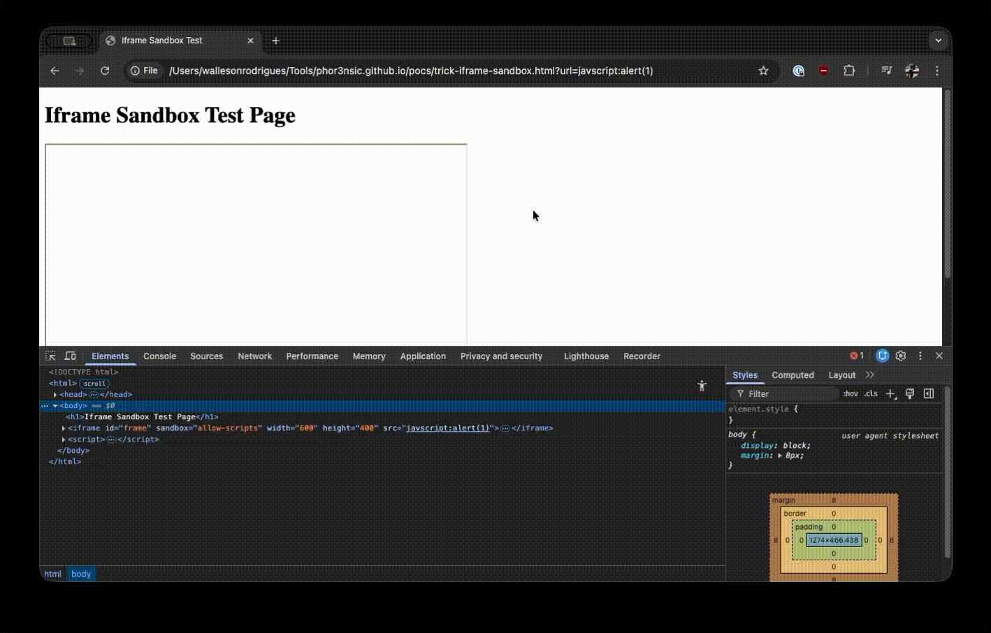The height and width of the screenshot is (633, 991).
Task: Follow the javscript:alert(1) src link
Action: click(447, 428)
